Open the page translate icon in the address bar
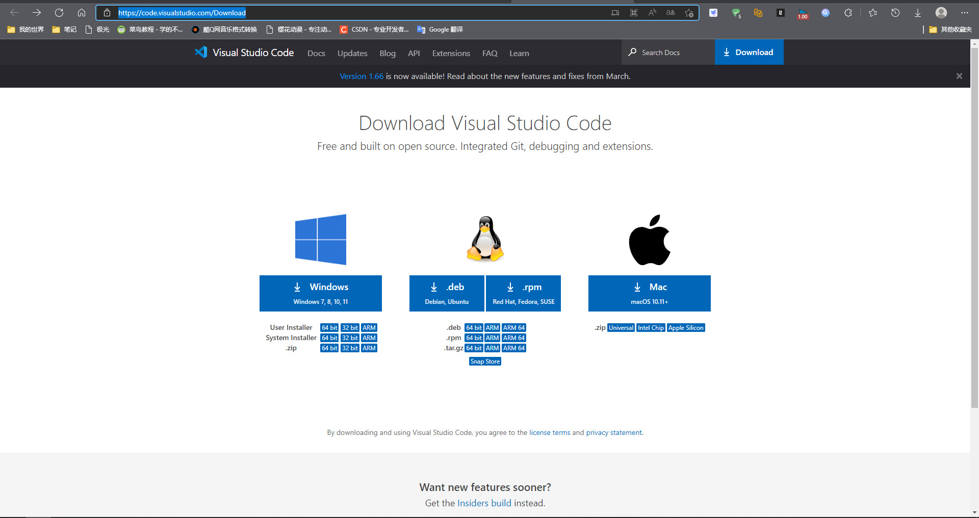The width and height of the screenshot is (979, 518). [x=671, y=13]
